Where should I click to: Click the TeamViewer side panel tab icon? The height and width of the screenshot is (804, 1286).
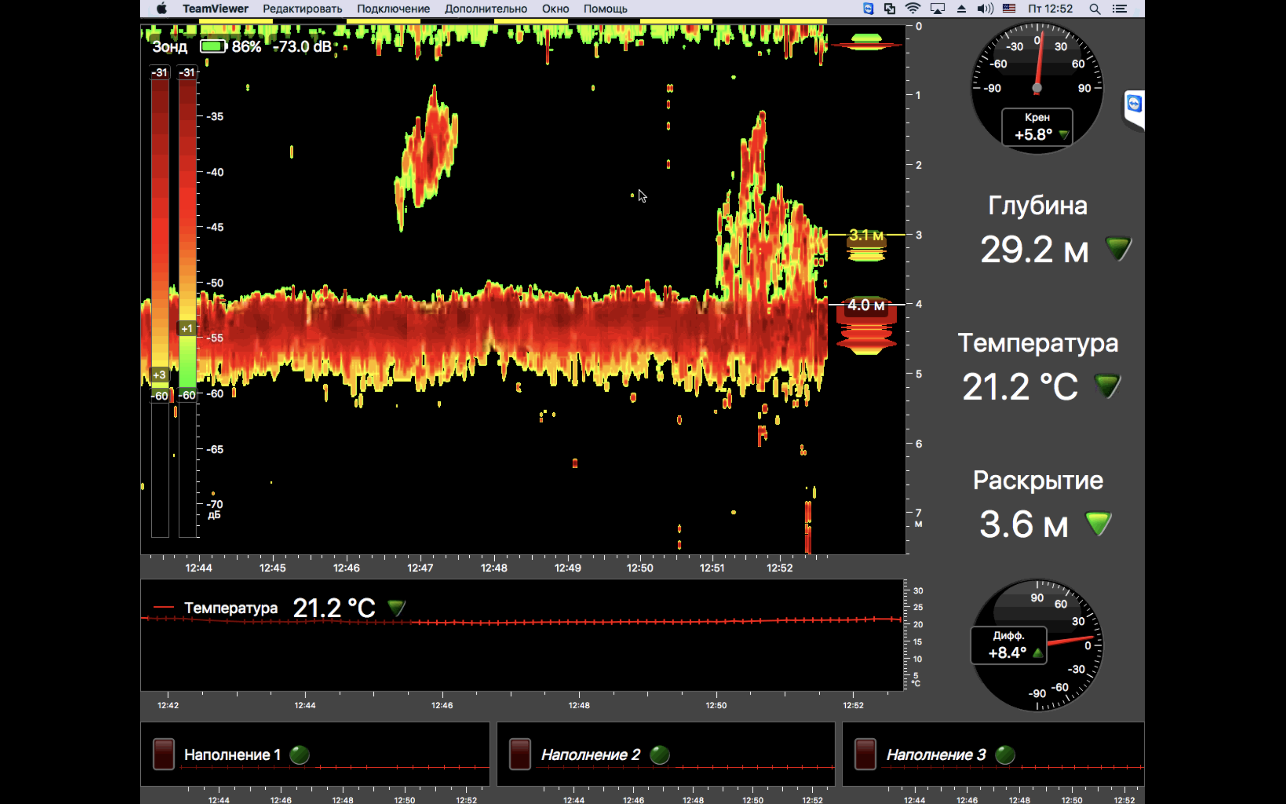1135,104
